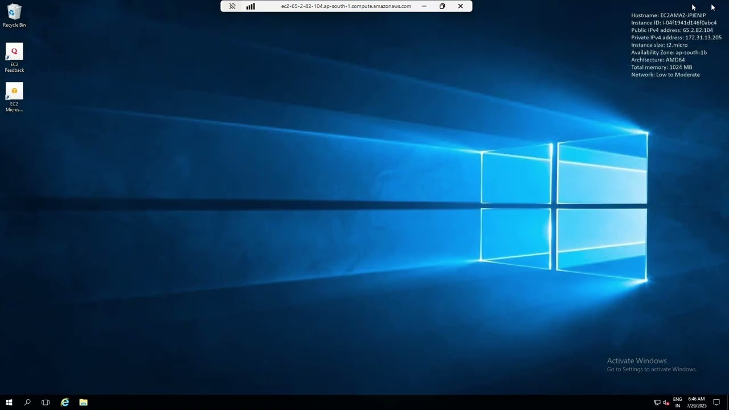The height and width of the screenshot is (410, 729).
Task: Open the network status tray icon
Action: click(x=657, y=403)
